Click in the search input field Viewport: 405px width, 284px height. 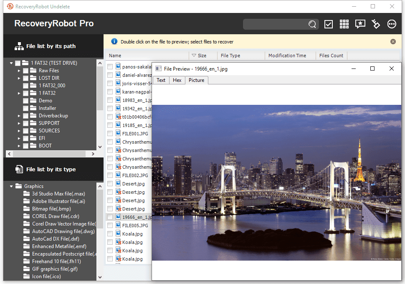(275, 24)
